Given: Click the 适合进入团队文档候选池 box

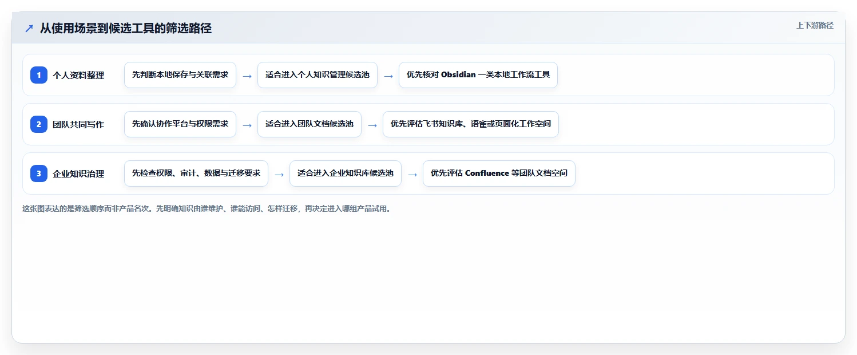Looking at the screenshot, I should pos(310,124).
